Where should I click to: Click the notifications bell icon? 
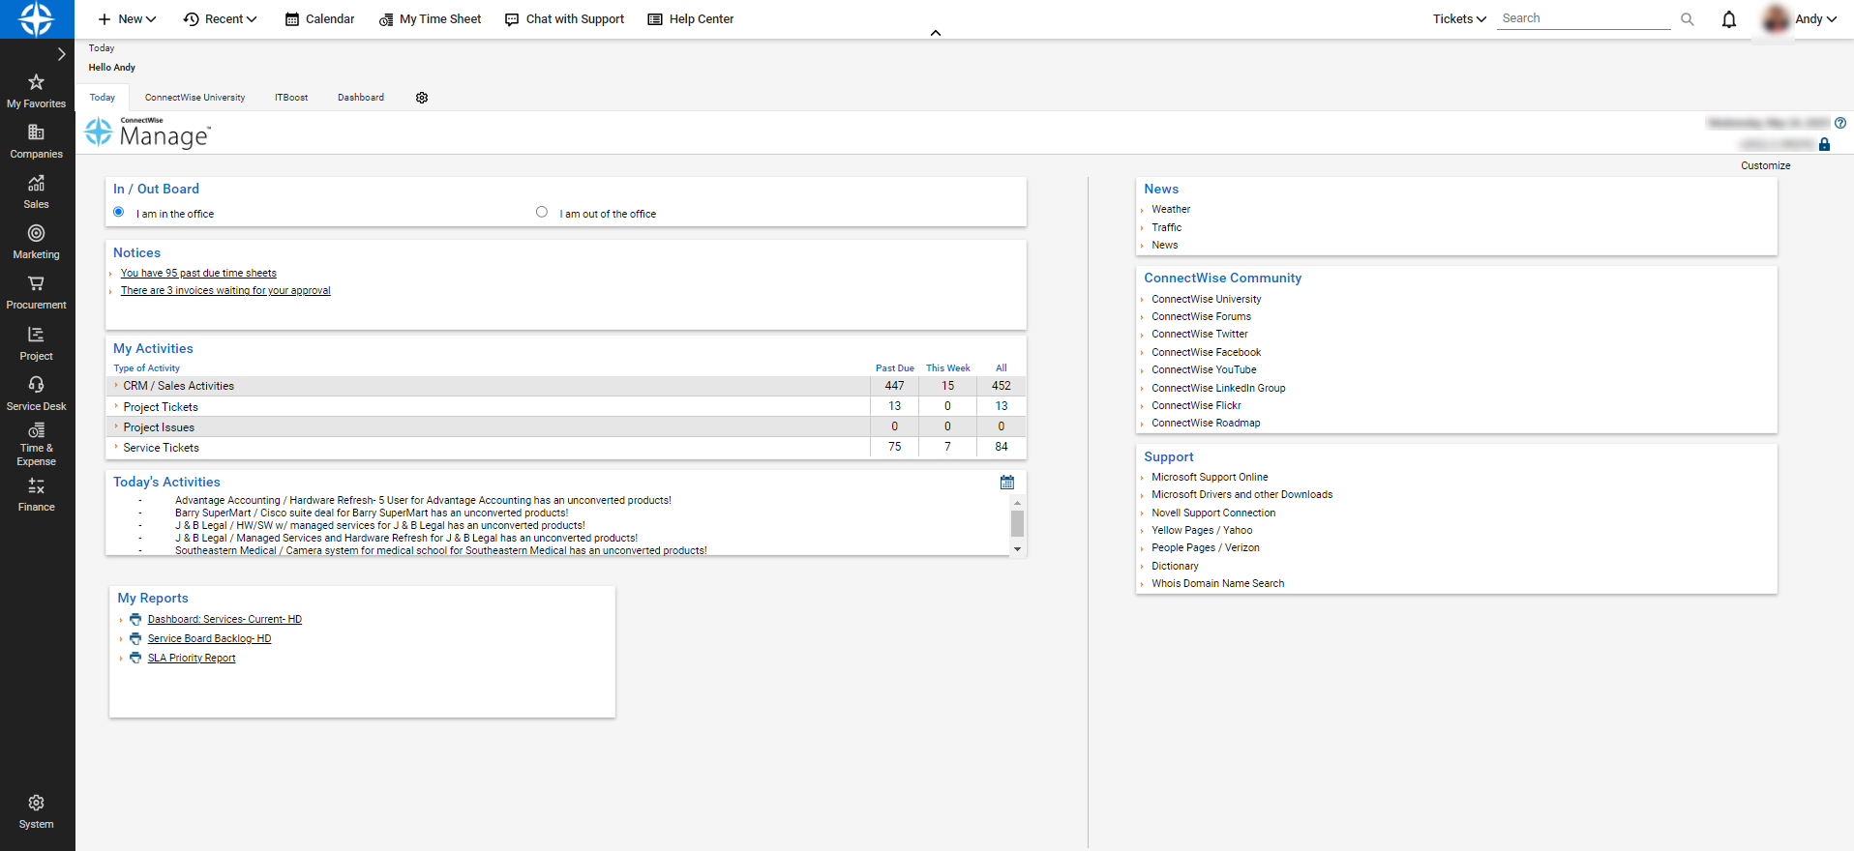tap(1728, 19)
